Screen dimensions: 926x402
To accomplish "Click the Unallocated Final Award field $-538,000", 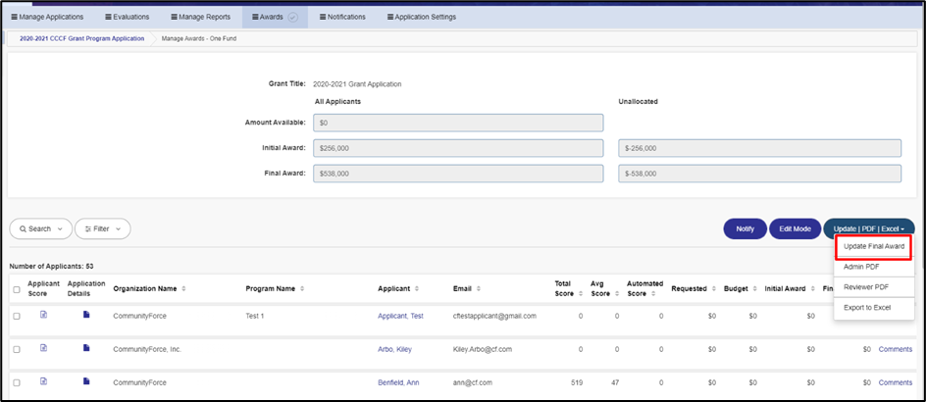I will tap(759, 174).
